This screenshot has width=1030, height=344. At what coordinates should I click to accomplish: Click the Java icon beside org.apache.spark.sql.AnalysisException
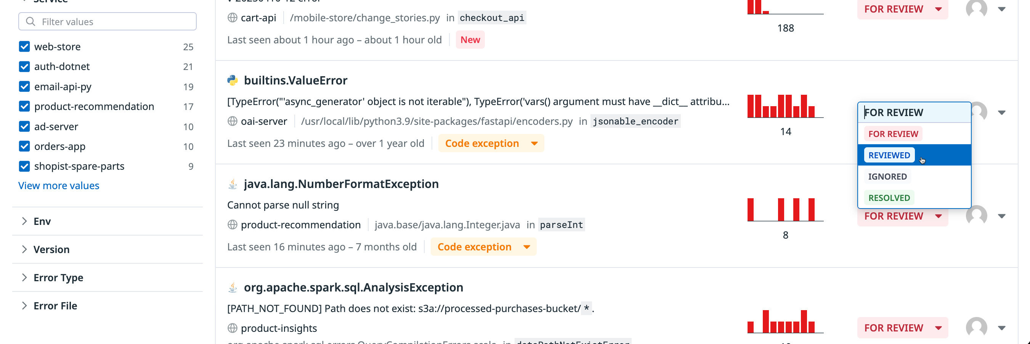click(x=232, y=287)
